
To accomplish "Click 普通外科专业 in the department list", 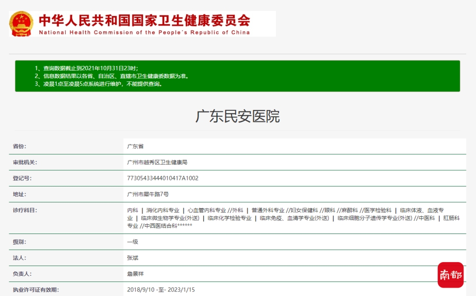I will (x=268, y=210).
